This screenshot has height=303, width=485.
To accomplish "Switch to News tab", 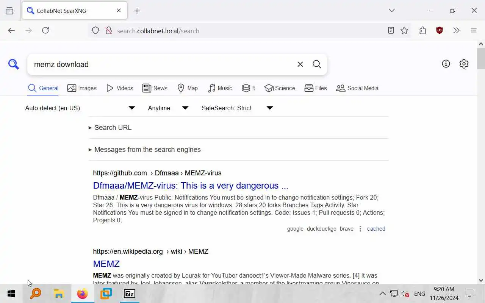I will (155, 88).
